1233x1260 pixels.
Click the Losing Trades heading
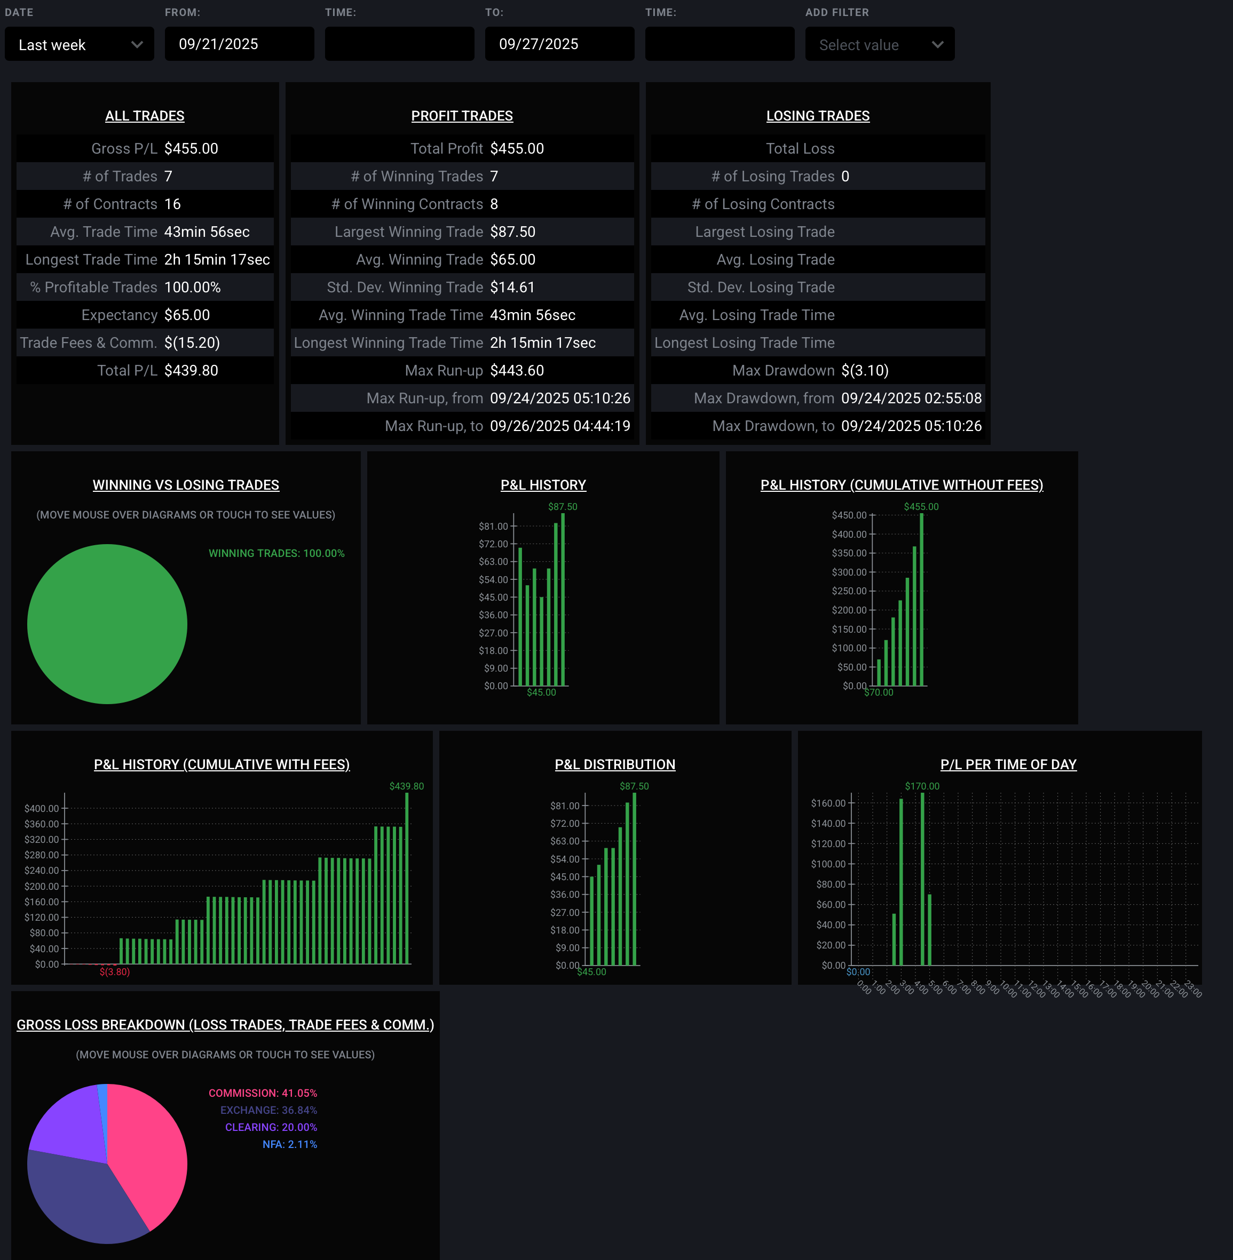pos(817,116)
